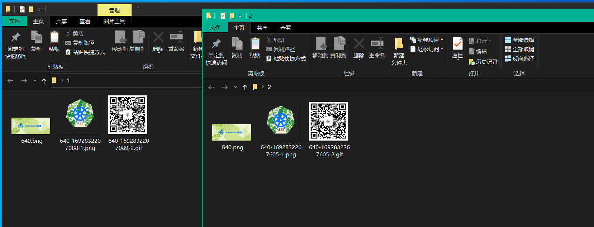Screen dimensions: 594x227
Task: Switch to 查看 tab in window 2
Action: [x=286, y=28]
